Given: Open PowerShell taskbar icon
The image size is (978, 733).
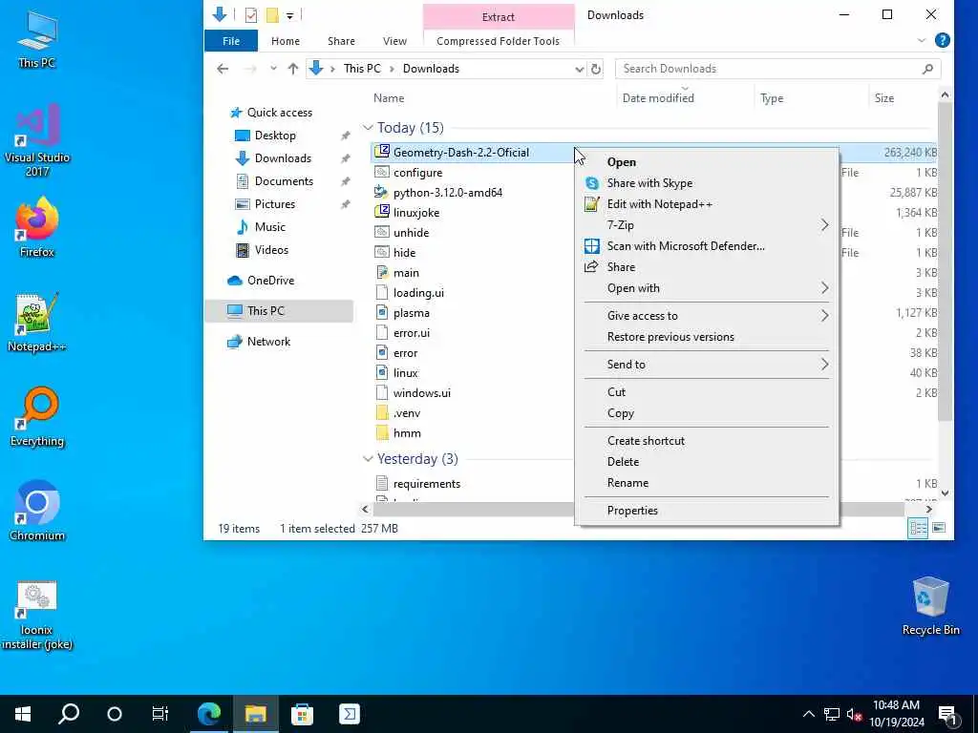Looking at the screenshot, I should (x=349, y=714).
